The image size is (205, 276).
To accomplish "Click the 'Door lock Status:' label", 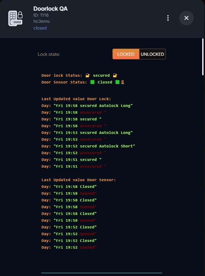I will point(62,75).
